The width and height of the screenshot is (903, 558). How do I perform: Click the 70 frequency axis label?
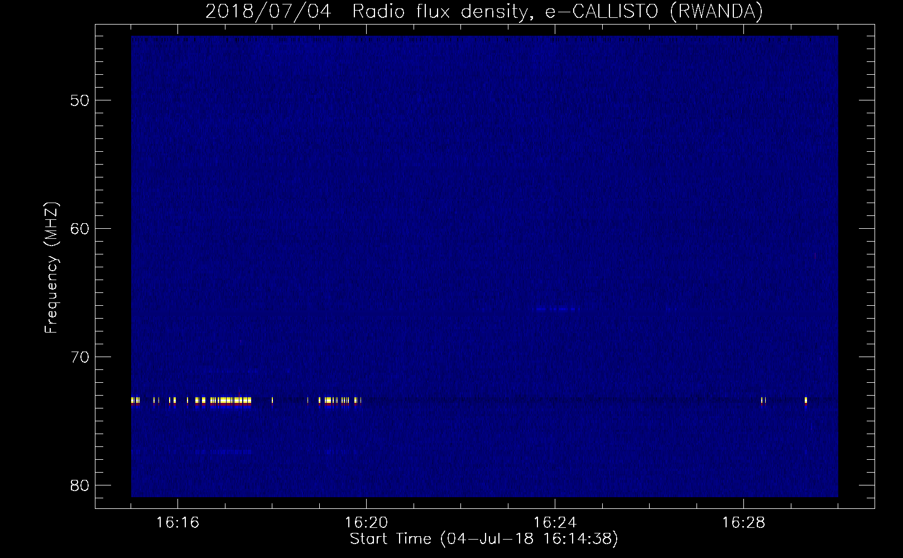pos(80,357)
